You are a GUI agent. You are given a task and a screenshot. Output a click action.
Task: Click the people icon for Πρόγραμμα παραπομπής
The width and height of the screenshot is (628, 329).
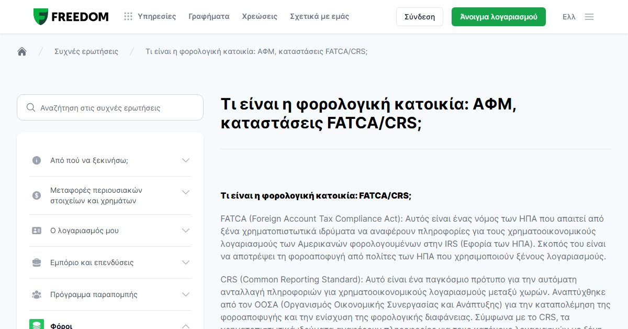[37, 294]
